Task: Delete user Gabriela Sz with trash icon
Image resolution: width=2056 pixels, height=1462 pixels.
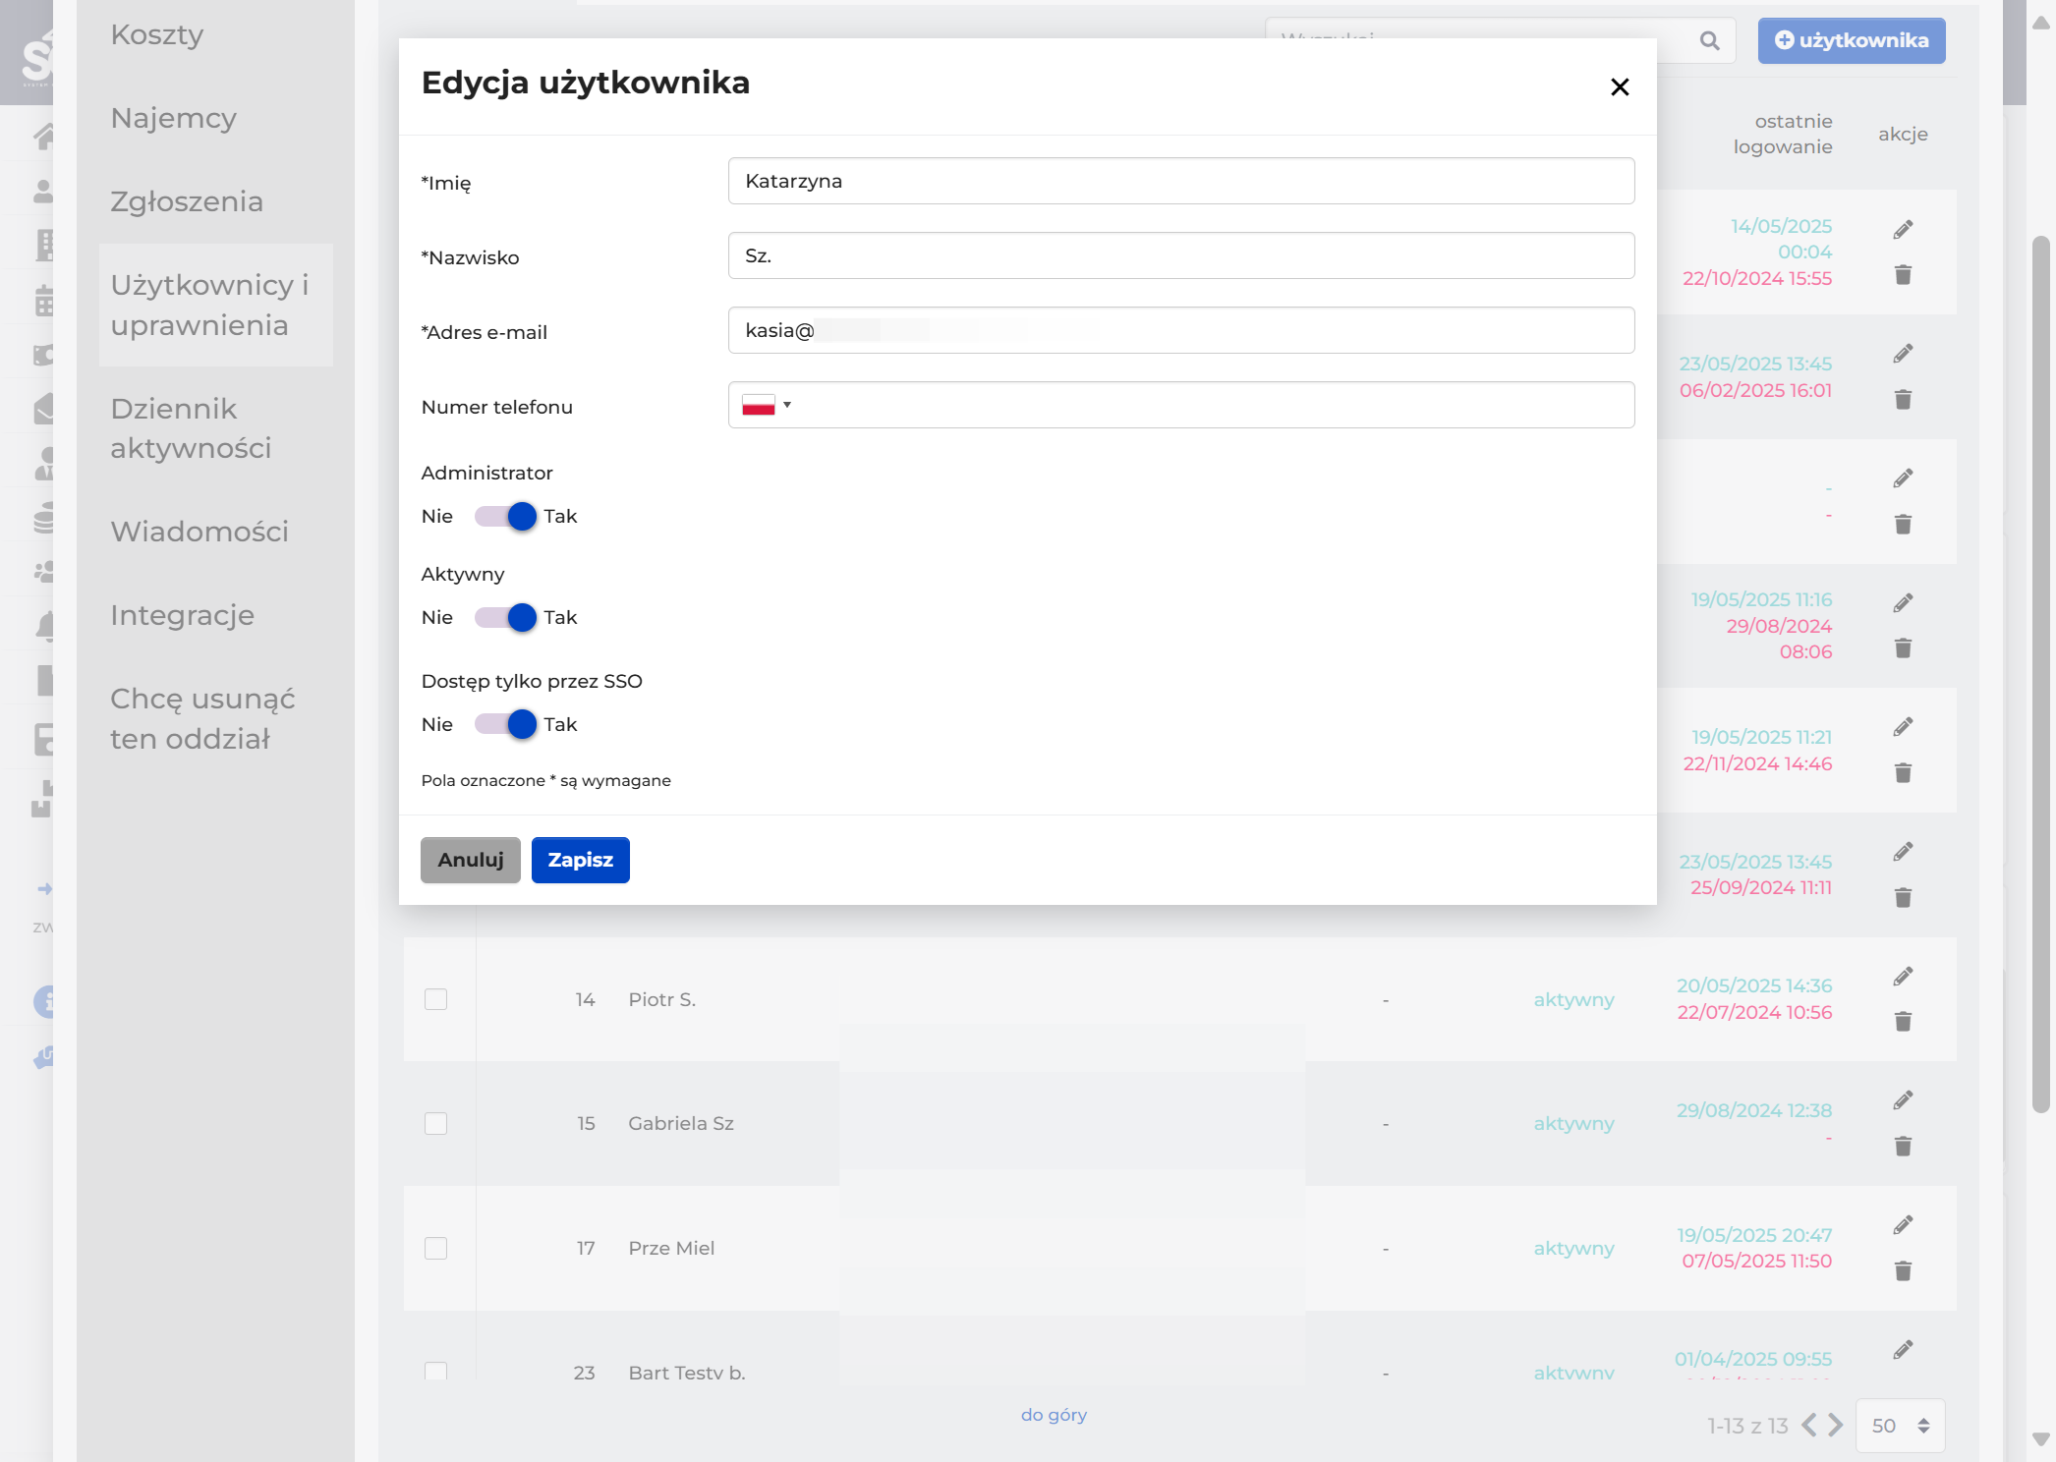Action: [1903, 1146]
